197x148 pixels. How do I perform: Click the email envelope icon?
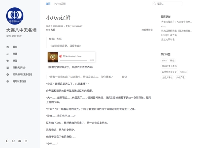[20, 141]
